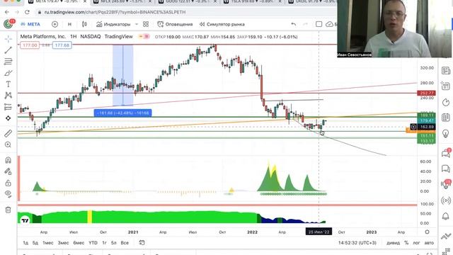This screenshot has height=255, width=453.
Task: Open the forecasting and position tools
Action: (8, 107)
